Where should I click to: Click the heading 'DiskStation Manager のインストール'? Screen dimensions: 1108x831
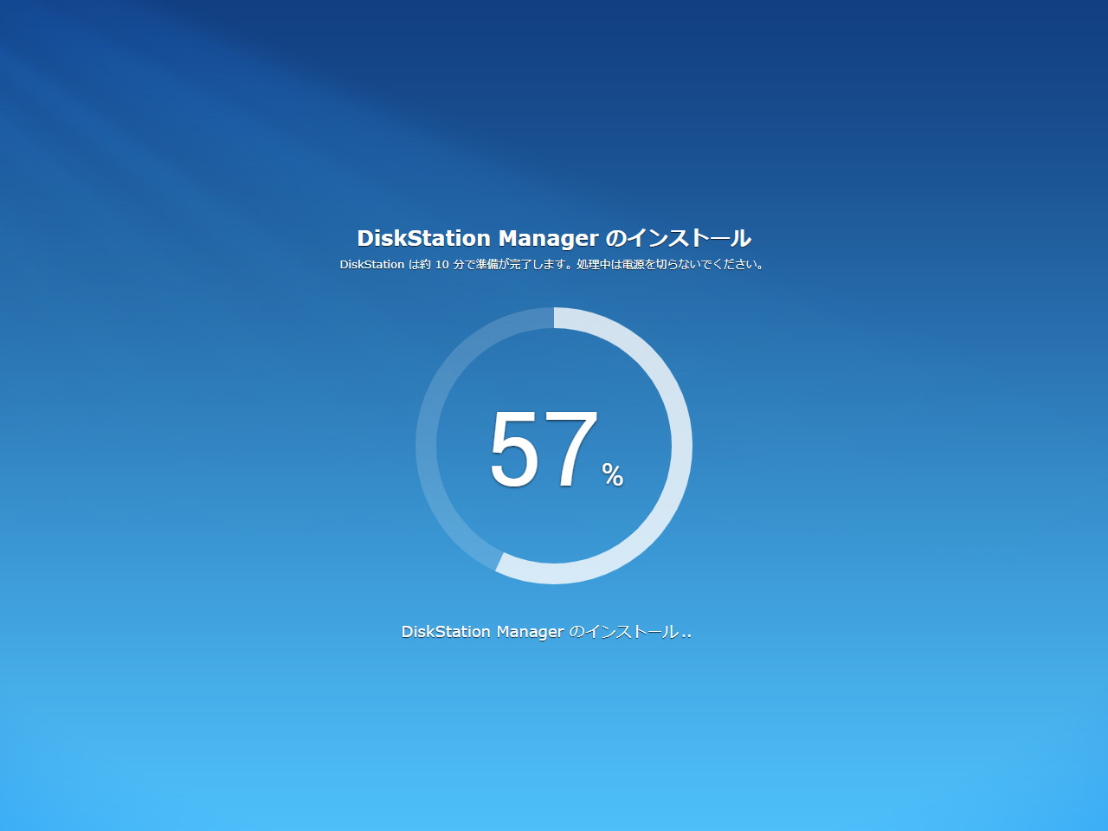coord(554,238)
